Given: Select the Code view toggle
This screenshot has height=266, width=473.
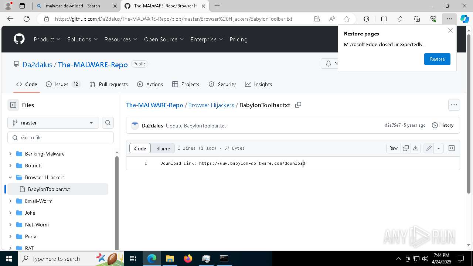Looking at the screenshot, I should click(140, 148).
